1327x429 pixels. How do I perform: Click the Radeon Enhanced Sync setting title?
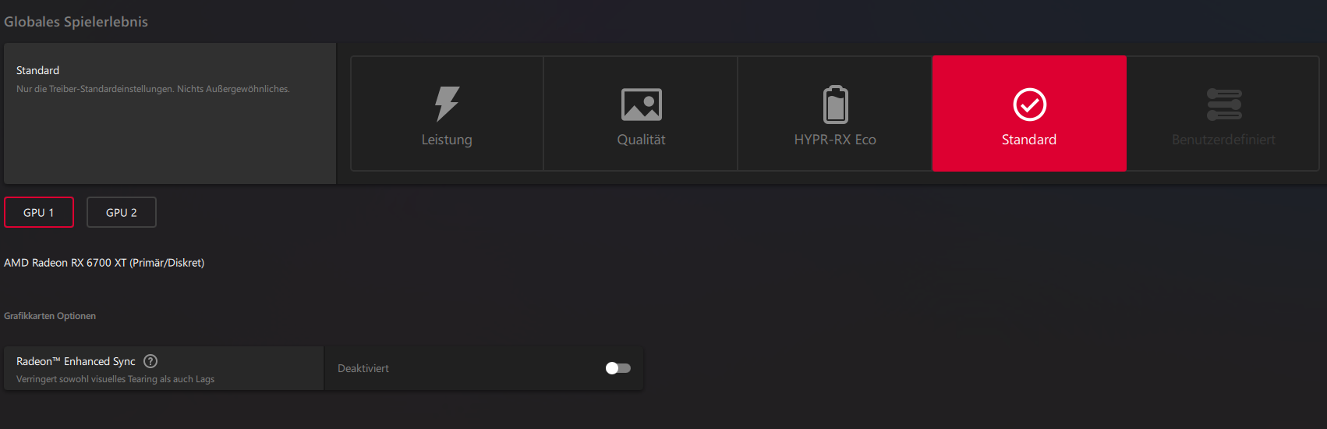click(76, 361)
